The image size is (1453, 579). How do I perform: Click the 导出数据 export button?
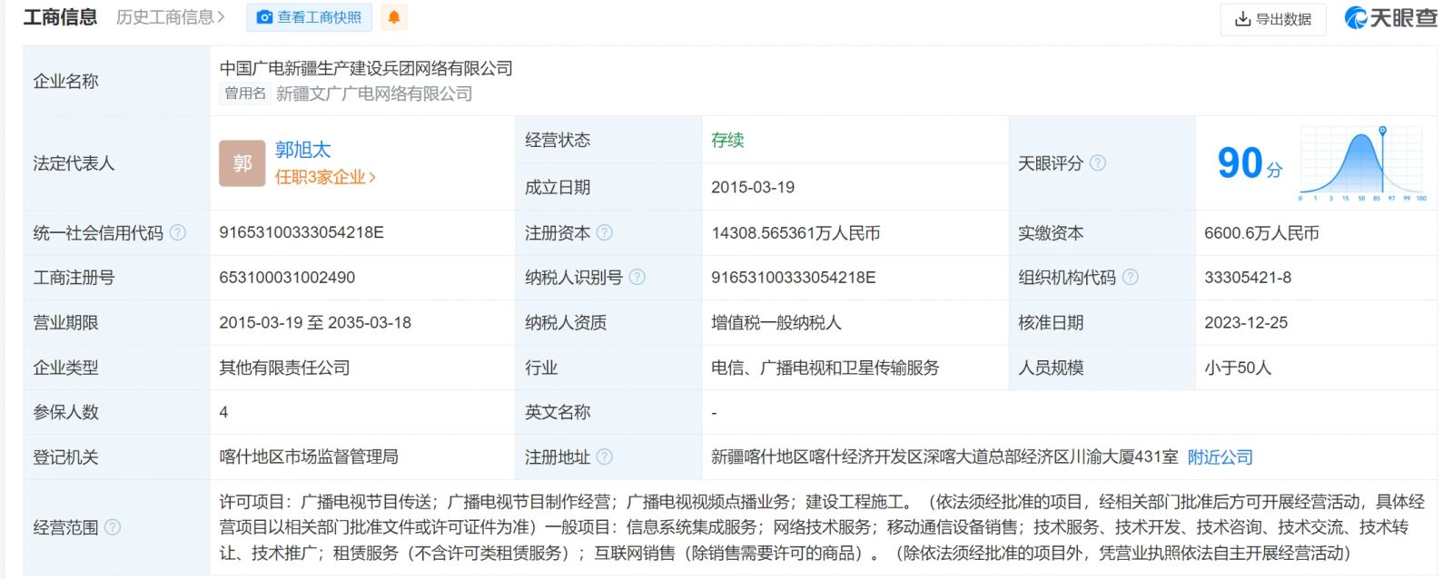point(1272,19)
